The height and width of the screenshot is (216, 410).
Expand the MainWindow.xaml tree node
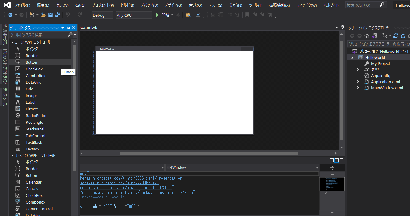tap(358, 88)
